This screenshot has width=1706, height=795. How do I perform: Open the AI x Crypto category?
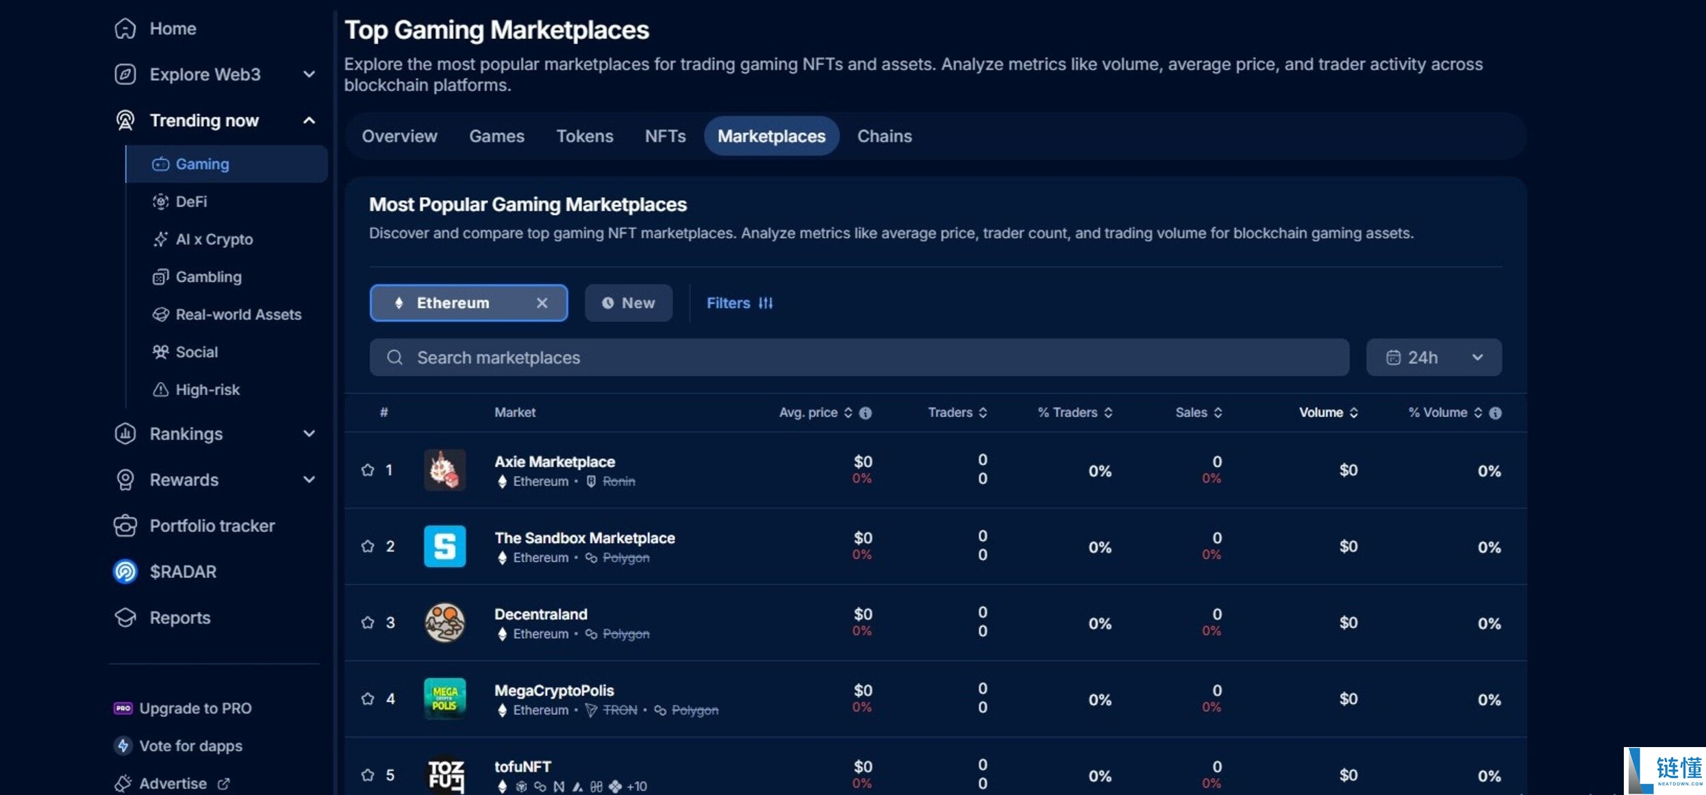[203, 239]
